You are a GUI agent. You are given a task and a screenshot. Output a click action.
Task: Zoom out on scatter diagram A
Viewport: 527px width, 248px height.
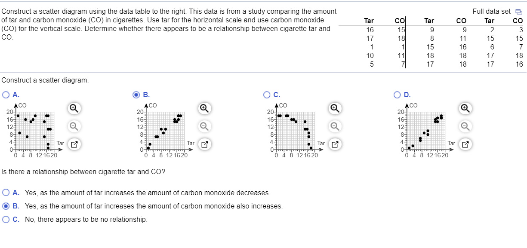pyautogui.click(x=73, y=126)
